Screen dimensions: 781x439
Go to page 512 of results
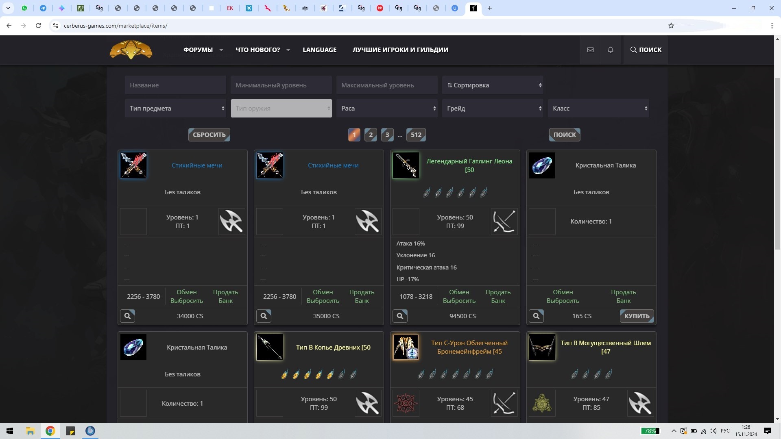416,135
